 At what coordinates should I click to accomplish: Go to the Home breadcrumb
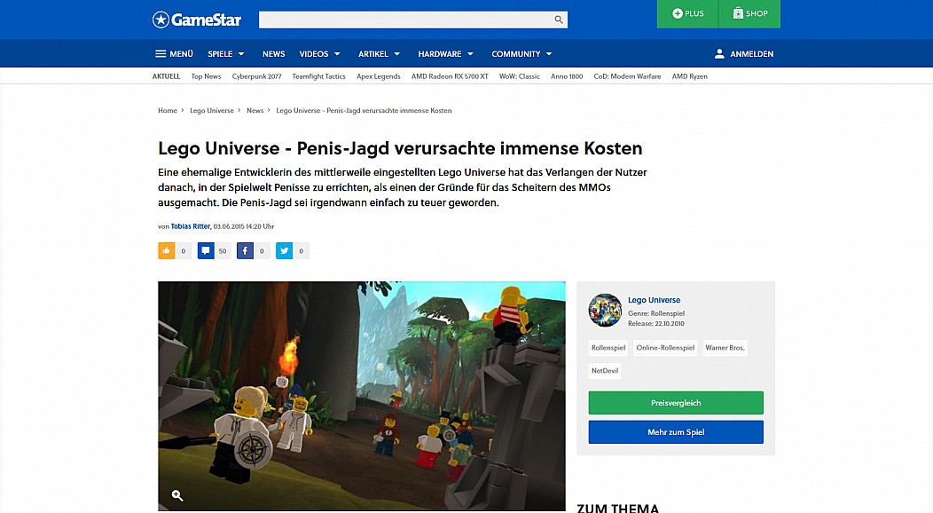pyautogui.click(x=168, y=111)
